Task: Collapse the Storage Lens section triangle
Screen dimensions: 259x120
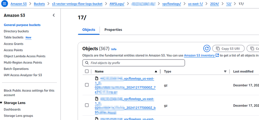Action: (x=1, y=103)
